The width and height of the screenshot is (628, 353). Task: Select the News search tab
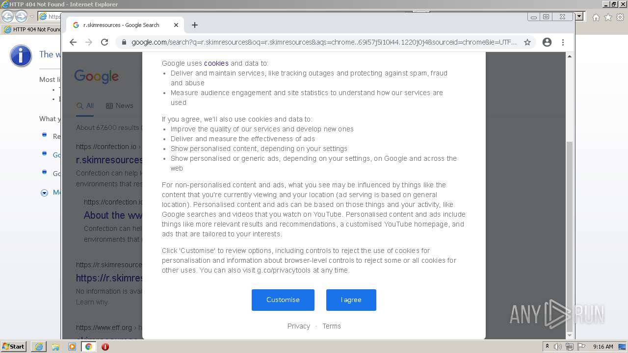(119, 105)
